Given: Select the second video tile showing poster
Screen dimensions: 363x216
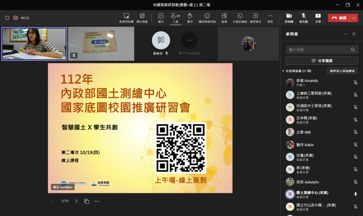Looking at the screenshot, I should (101, 44).
